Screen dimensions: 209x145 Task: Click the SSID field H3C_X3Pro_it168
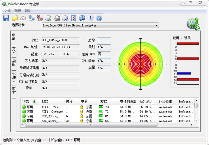click(x=61, y=40)
